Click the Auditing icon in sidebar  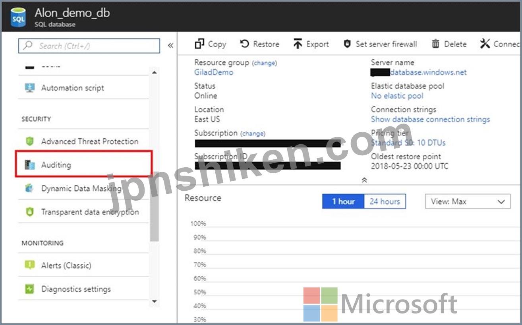(x=30, y=164)
